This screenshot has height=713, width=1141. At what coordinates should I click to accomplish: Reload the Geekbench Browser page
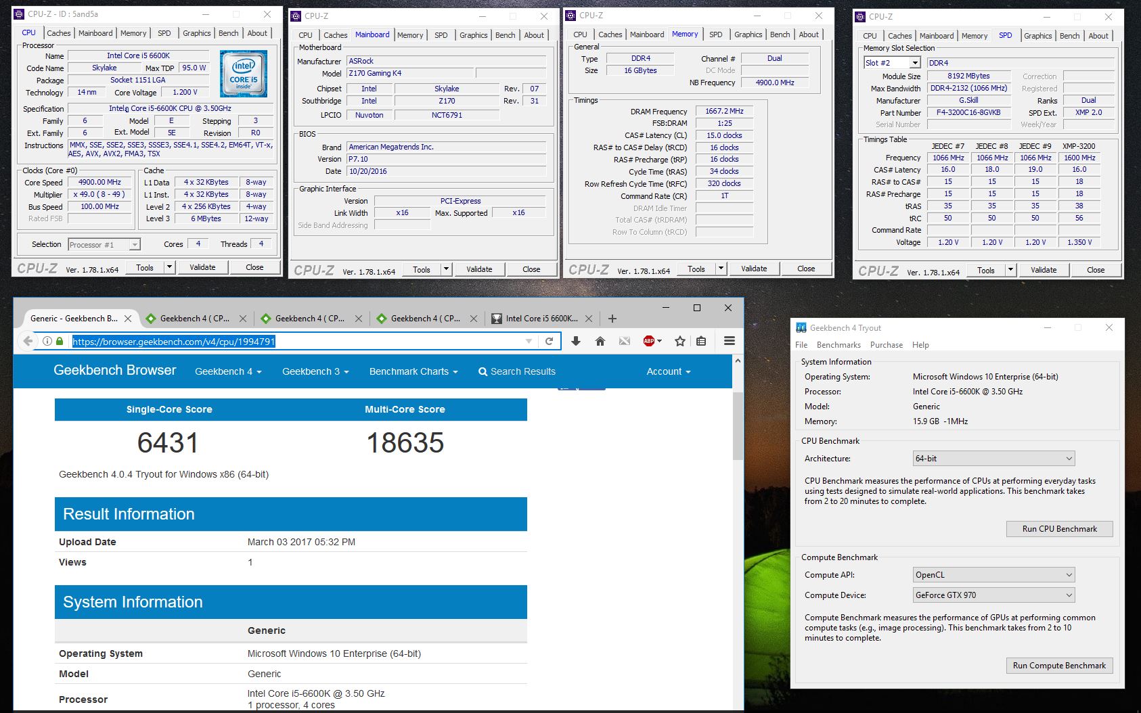point(550,341)
